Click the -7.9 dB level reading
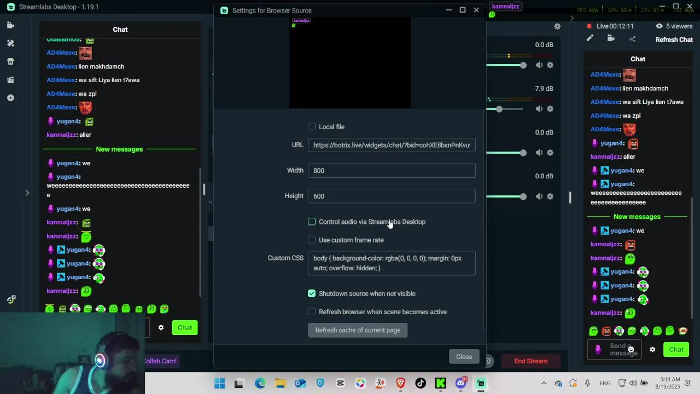The image size is (700, 394). pyautogui.click(x=543, y=89)
